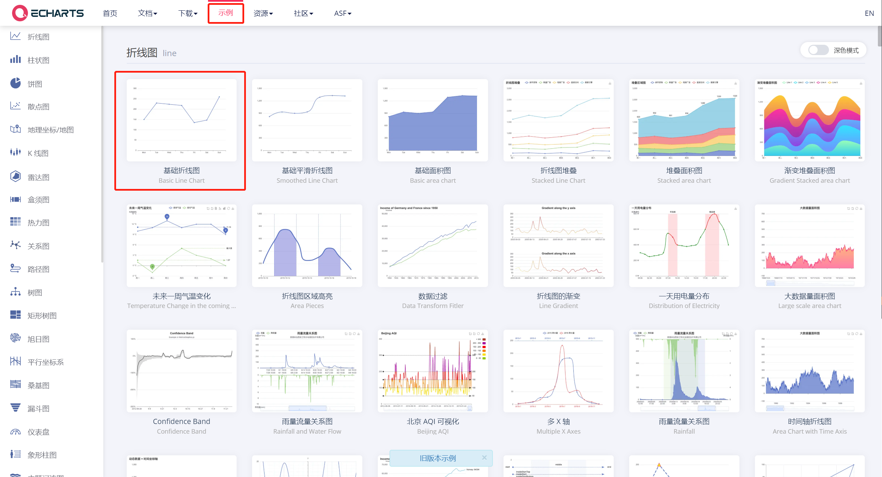Viewport: 882px width, 477px height.
Task: Open the Basic Line Chart example thumbnail
Action: (x=181, y=120)
